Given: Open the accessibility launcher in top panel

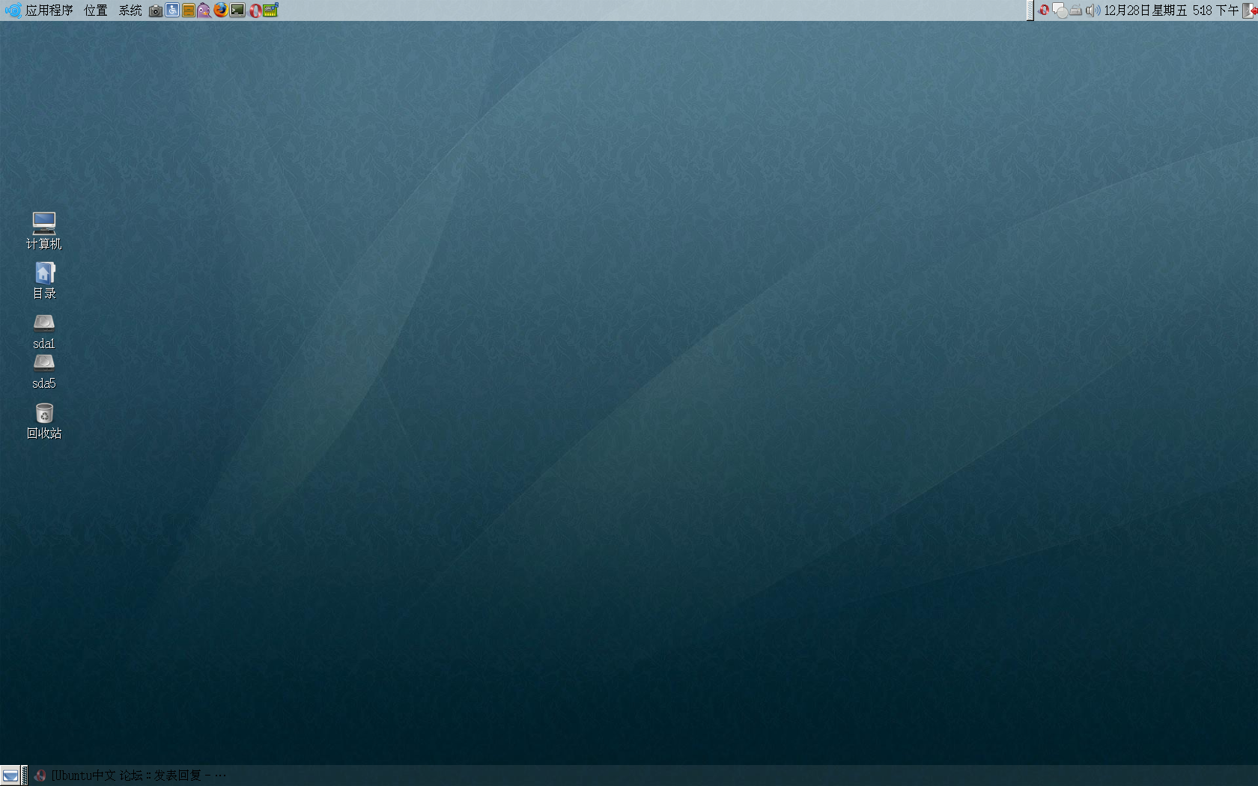Looking at the screenshot, I should [172, 10].
